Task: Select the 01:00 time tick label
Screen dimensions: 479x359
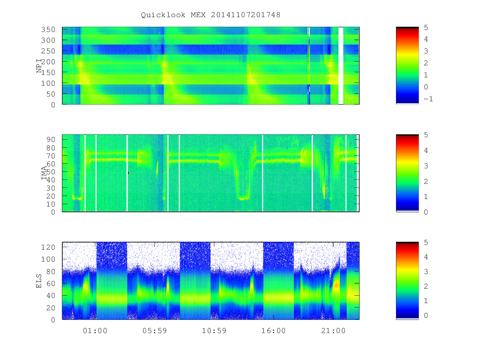Action: point(95,331)
